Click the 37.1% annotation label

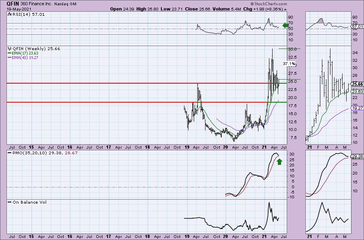[289, 63]
